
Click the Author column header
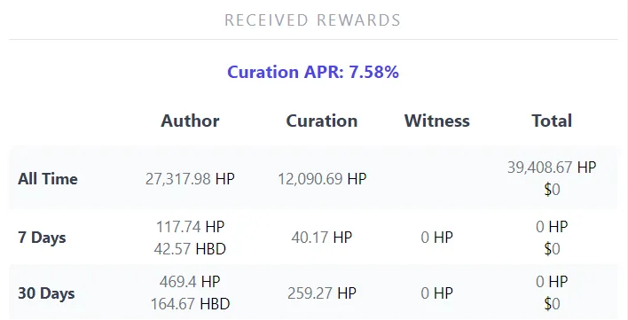[x=190, y=121]
